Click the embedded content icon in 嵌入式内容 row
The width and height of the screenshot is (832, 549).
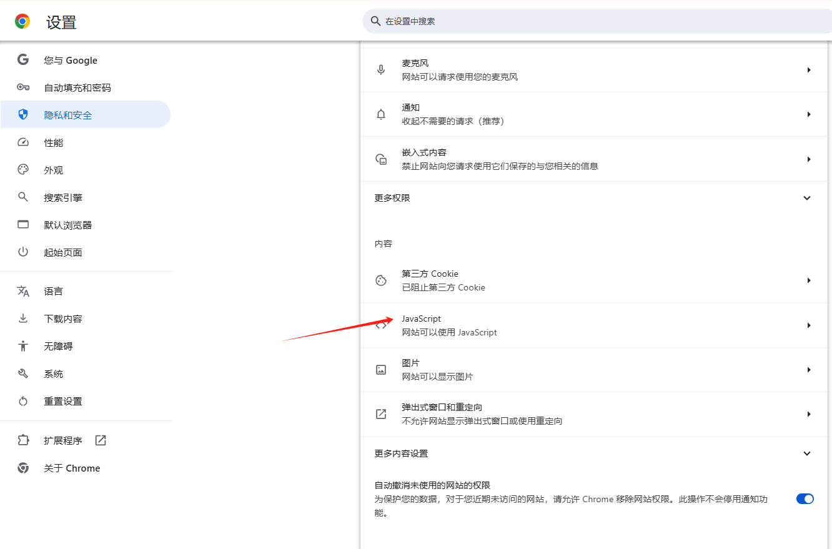click(381, 159)
